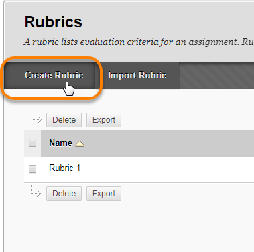This screenshot has height=252, width=254.
Task: Open the Import Rubric option
Action: (137, 76)
